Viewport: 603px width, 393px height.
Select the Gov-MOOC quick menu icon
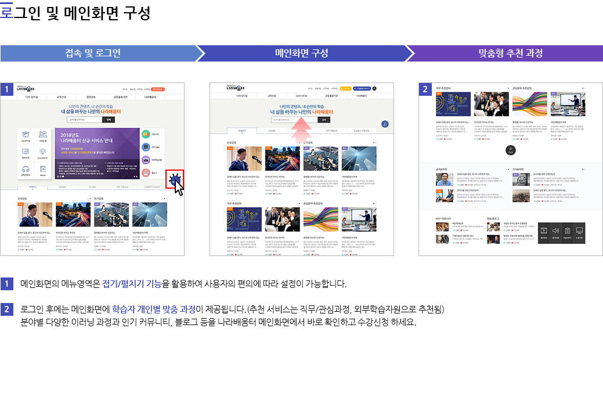click(43, 153)
